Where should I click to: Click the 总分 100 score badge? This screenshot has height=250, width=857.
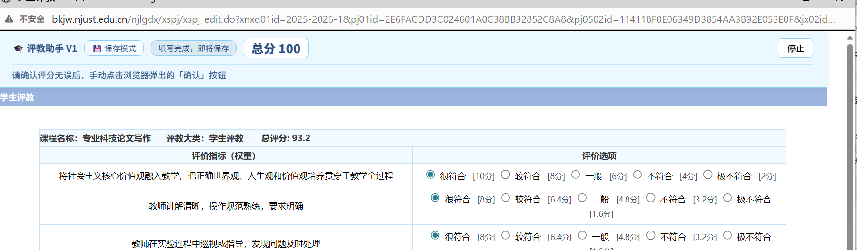click(276, 48)
